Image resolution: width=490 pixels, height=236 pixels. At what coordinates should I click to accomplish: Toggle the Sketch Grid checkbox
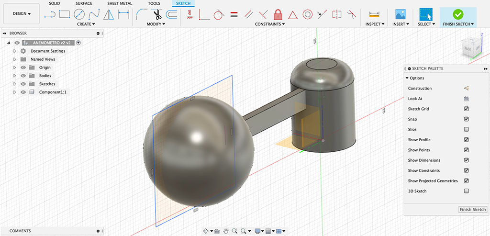466,109
